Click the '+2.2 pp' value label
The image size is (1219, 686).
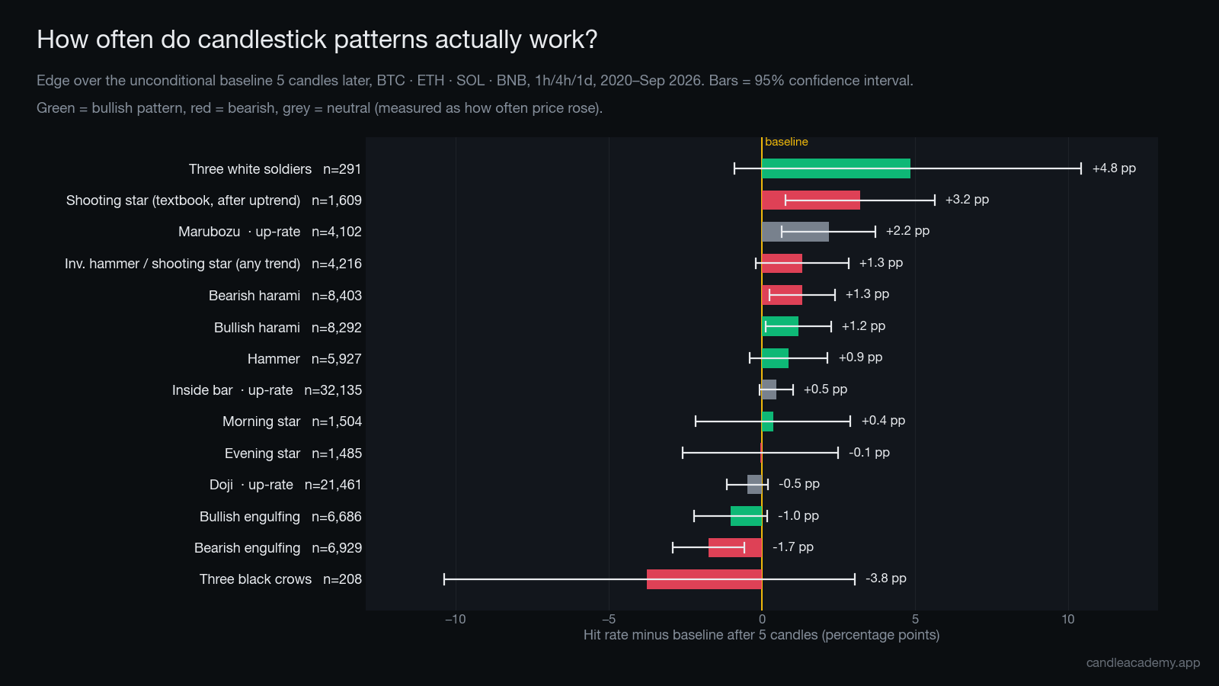pyautogui.click(x=907, y=231)
